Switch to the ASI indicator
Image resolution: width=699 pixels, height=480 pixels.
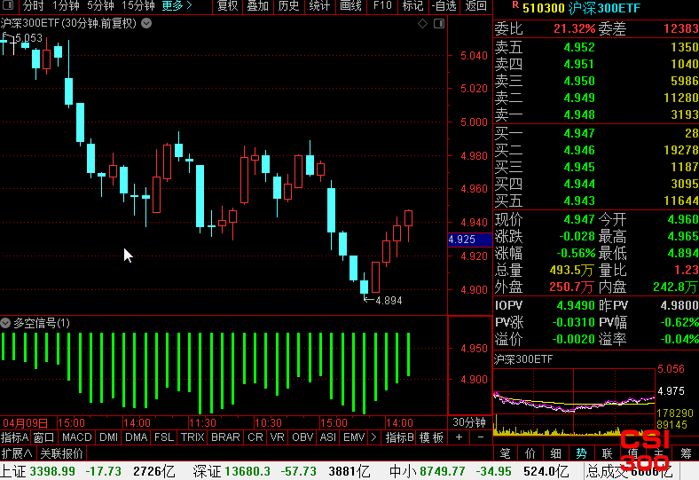pos(328,437)
